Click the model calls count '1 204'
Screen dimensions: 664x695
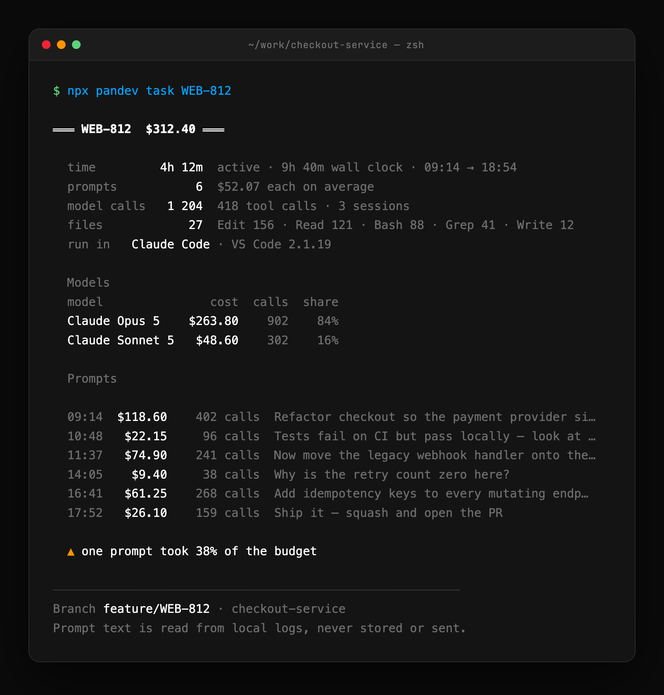pos(185,206)
